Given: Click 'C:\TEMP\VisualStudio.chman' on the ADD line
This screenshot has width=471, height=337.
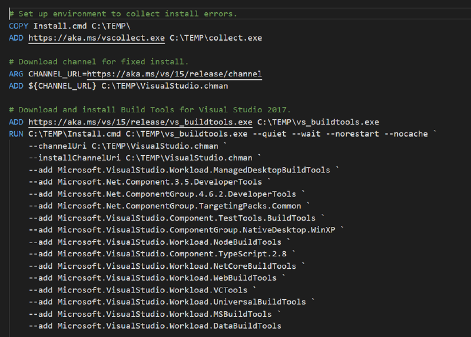Looking at the screenshot, I should [x=165, y=86].
